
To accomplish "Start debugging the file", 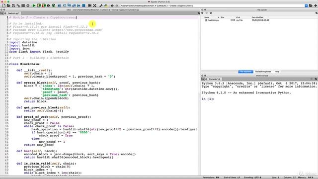I will [59, 5].
